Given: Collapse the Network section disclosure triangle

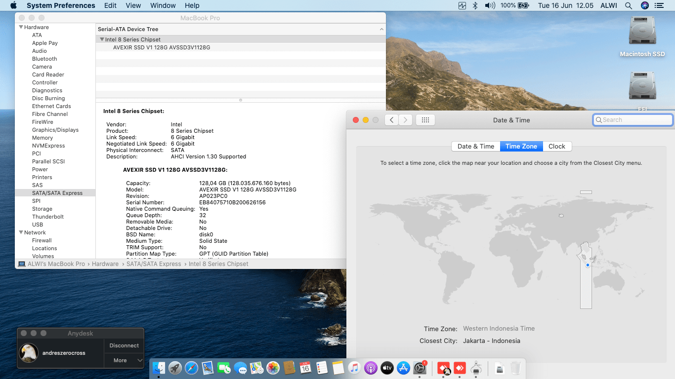Looking at the screenshot, I should 21,232.
